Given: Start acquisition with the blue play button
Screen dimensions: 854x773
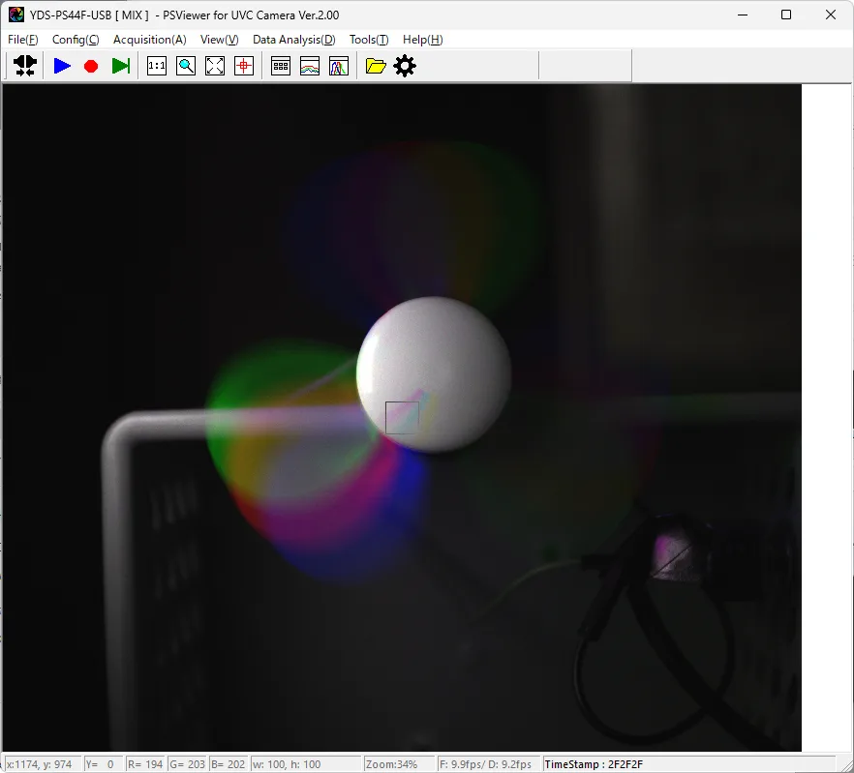Looking at the screenshot, I should (x=62, y=66).
